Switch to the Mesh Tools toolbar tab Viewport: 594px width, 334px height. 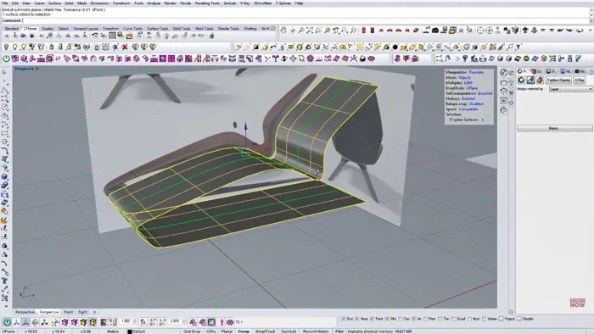click(205, 29)
